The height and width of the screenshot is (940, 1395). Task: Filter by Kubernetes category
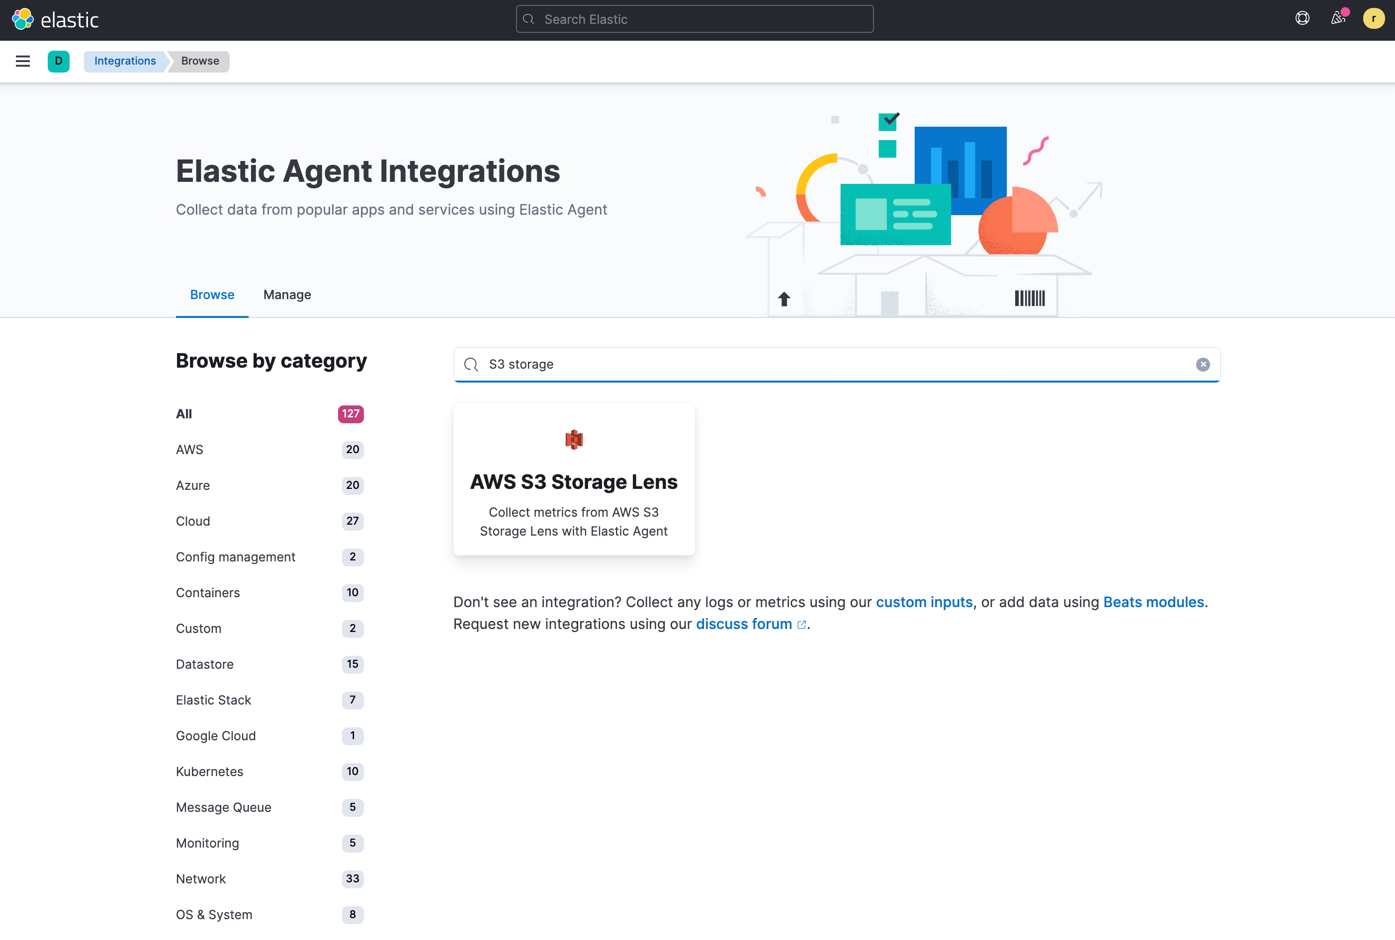tap(270, 772)
